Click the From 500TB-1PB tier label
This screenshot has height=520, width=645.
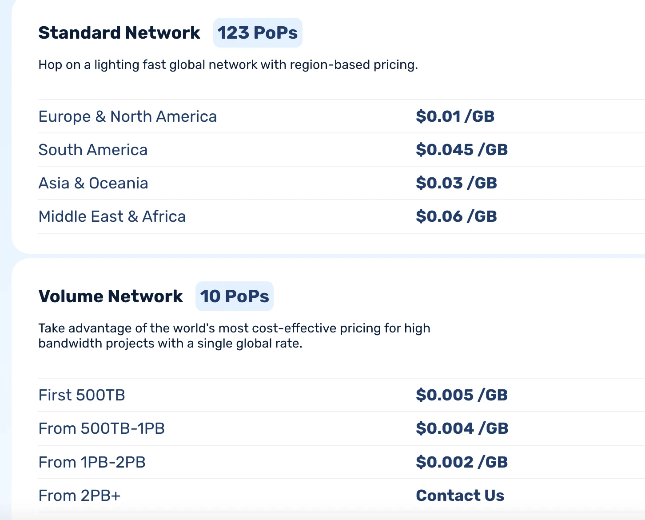click(102, 428)
